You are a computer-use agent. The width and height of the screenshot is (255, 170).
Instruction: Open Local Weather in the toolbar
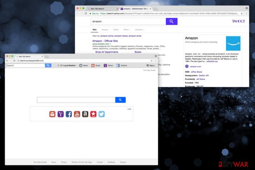[x=66, y=65]
